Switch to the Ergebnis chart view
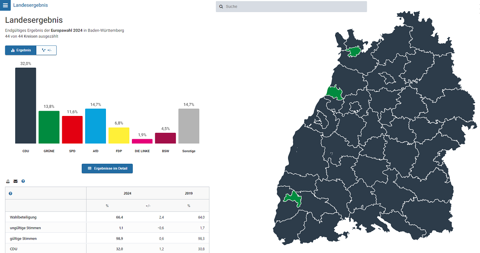480x253 pixels. tap(21, 50)
